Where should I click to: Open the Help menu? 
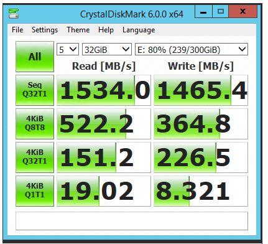[106, 30]
